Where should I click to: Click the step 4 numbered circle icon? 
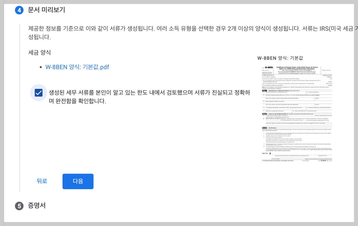coord(19,10)
